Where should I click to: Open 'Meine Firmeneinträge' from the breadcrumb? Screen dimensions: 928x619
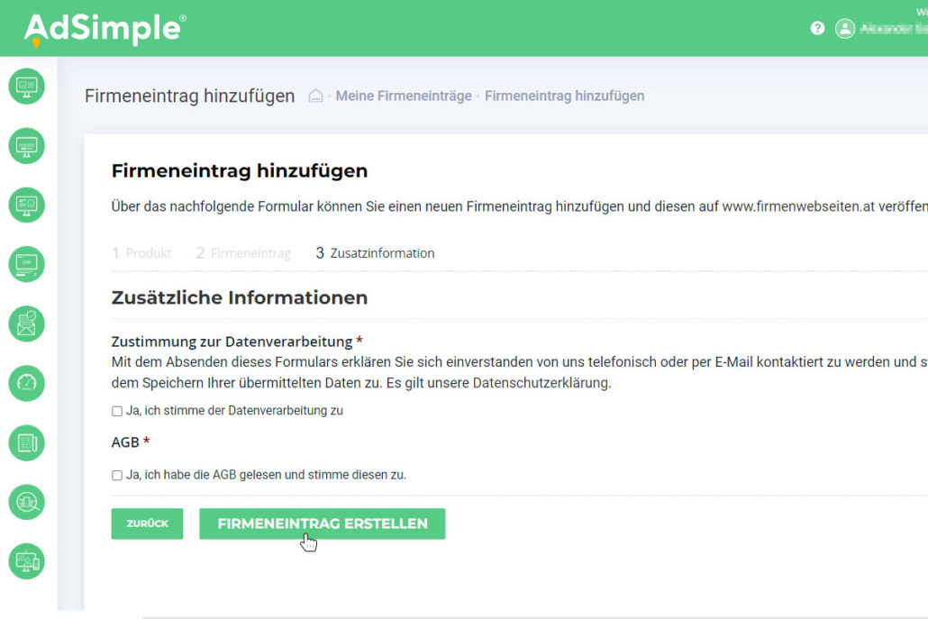(x=403, y=96)
